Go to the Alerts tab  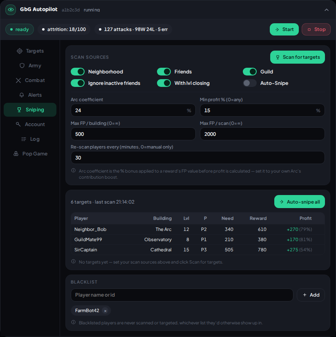30,95
